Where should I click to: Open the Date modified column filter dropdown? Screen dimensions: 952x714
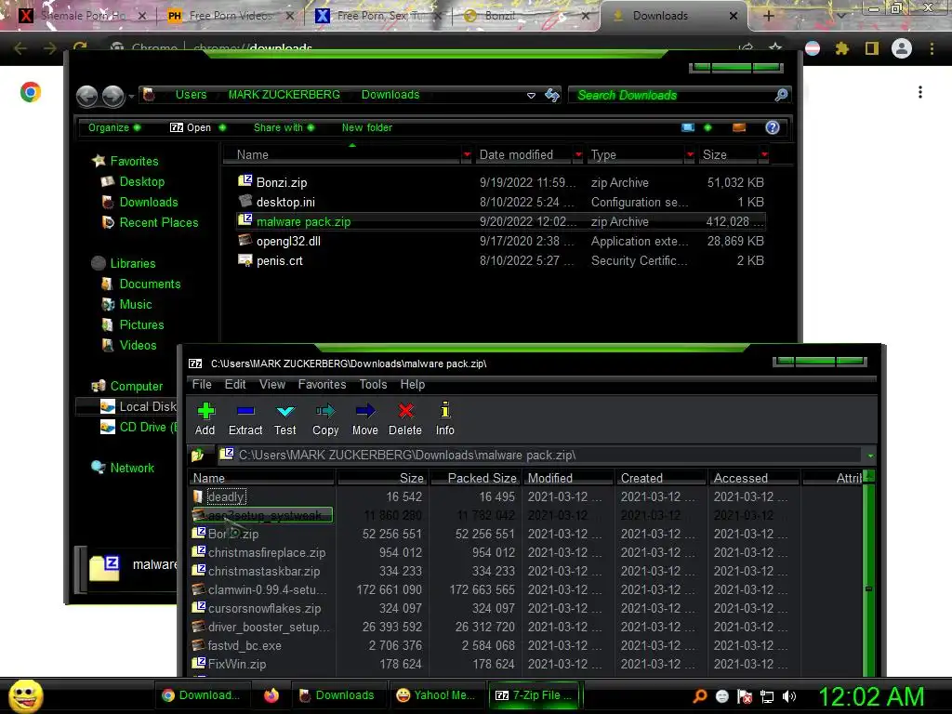[578, 155]
